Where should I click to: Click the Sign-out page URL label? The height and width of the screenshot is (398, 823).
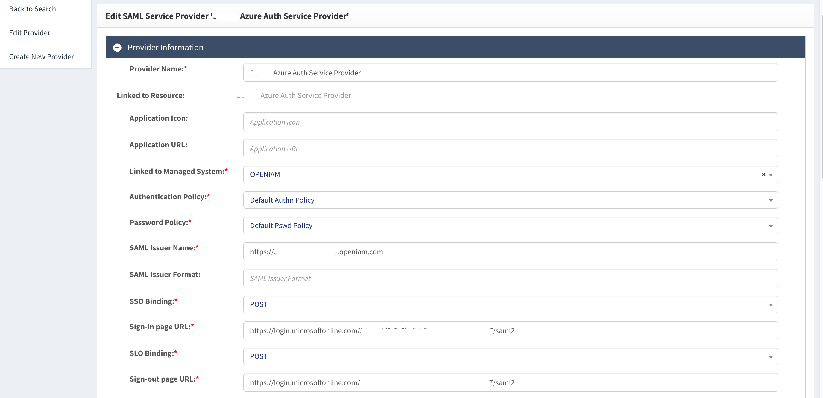tap(164, 379)
